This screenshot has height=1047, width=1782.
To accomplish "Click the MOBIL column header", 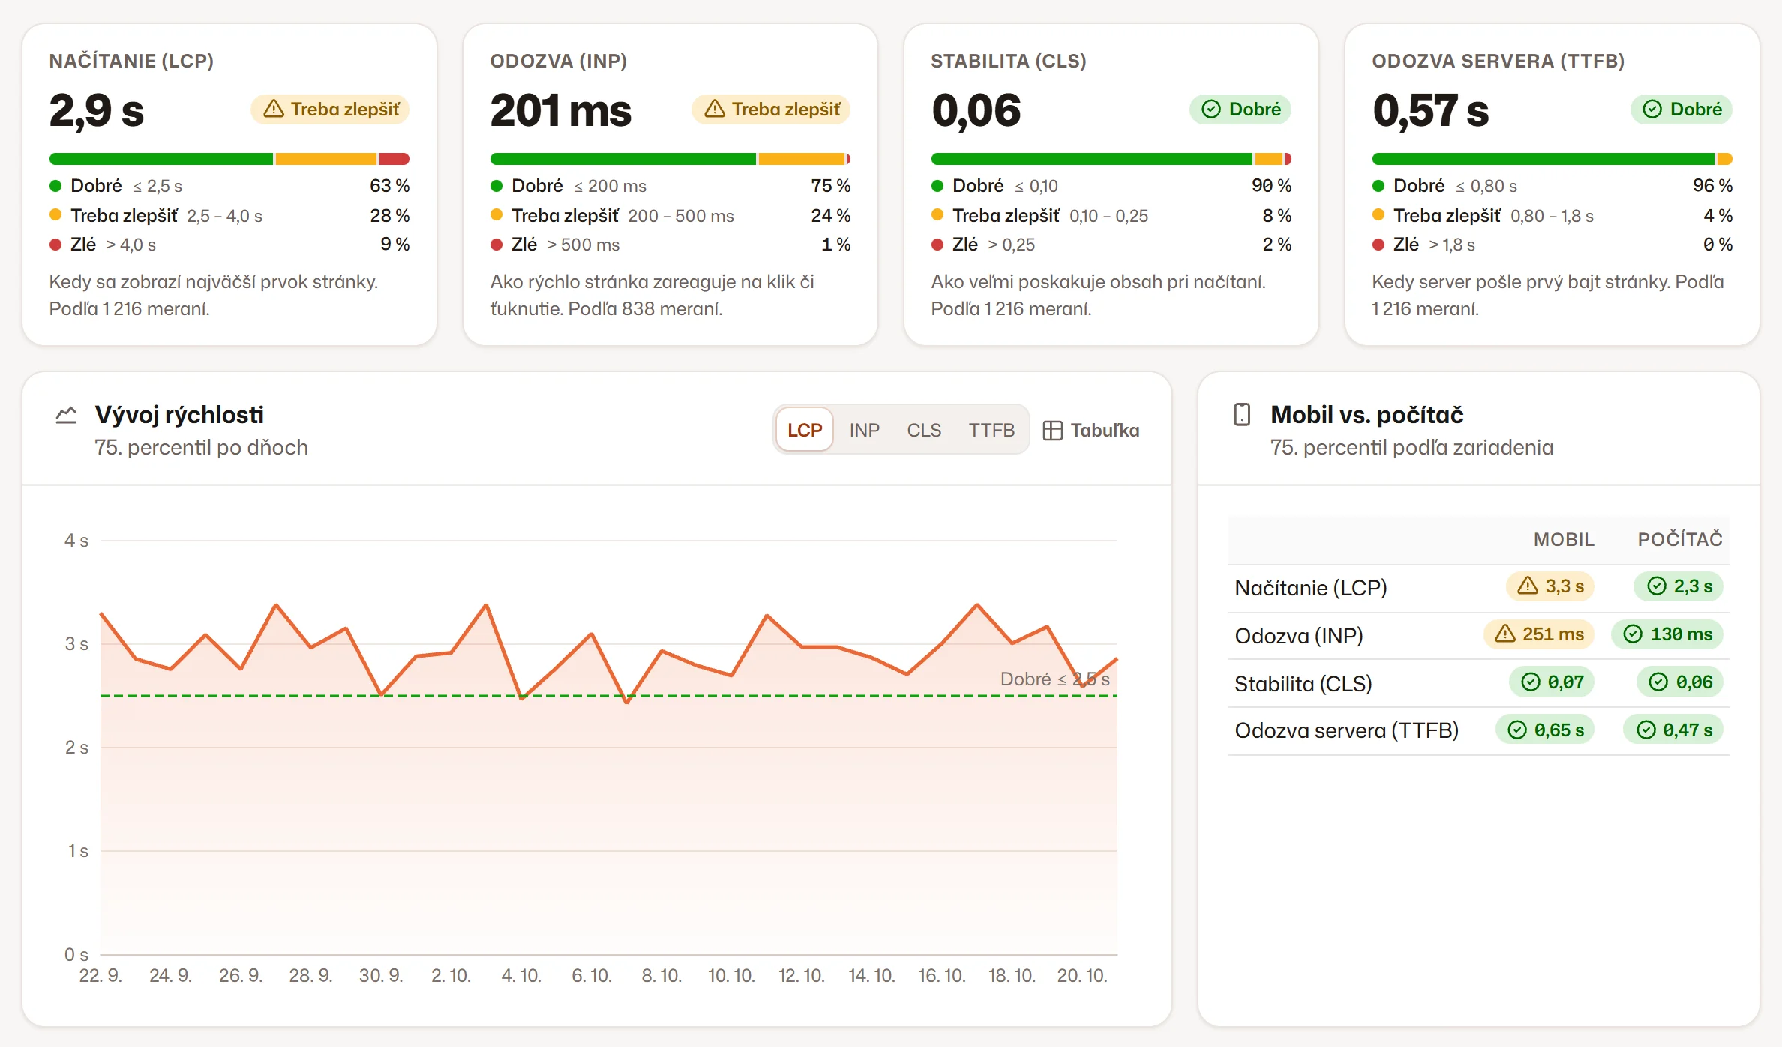I will pos(1564,539).
